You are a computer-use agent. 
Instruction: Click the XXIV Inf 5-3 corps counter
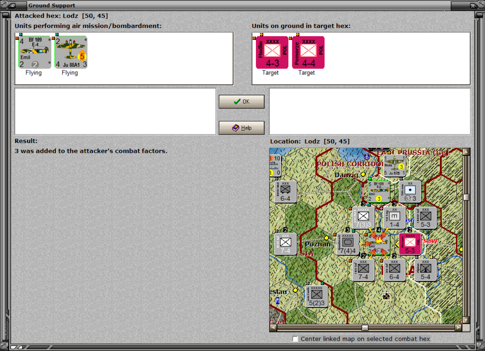[x=425, y=218]
